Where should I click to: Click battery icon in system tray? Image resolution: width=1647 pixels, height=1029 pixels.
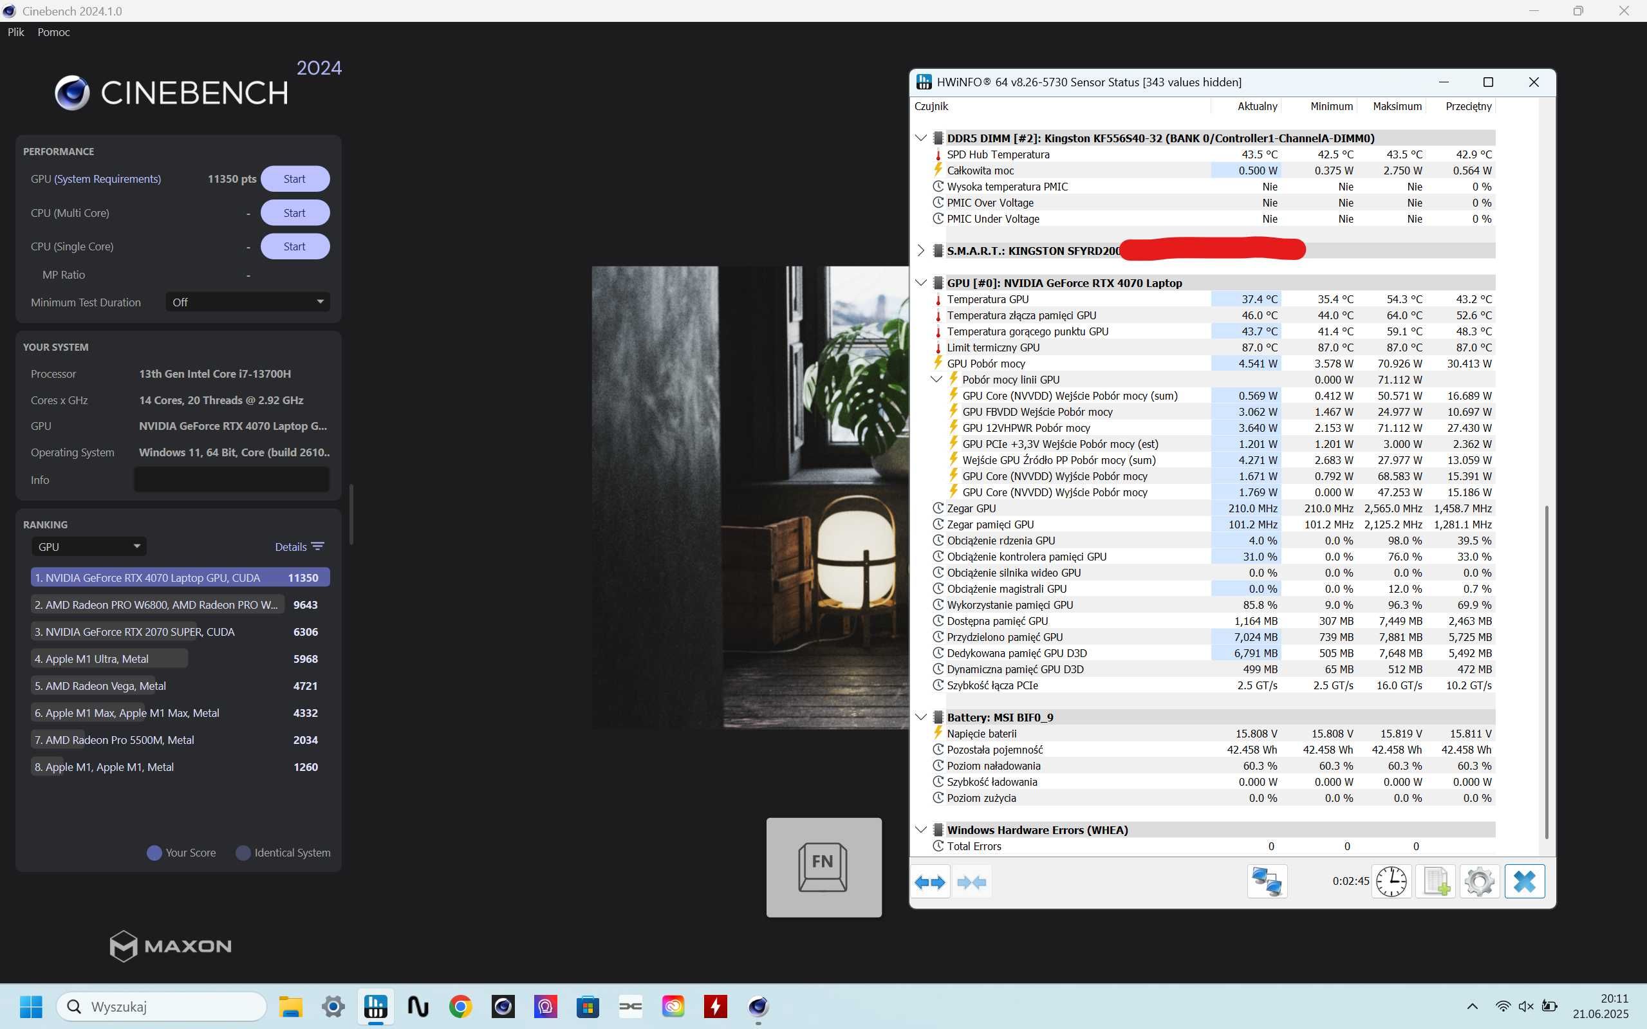[1550, 1006]
